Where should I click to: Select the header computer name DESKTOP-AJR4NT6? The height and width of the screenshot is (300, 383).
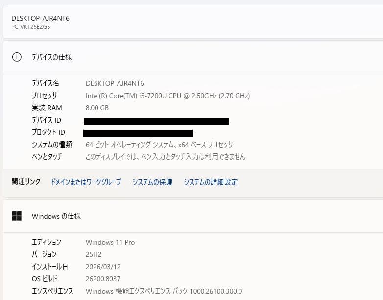click(x=40, y=18)
